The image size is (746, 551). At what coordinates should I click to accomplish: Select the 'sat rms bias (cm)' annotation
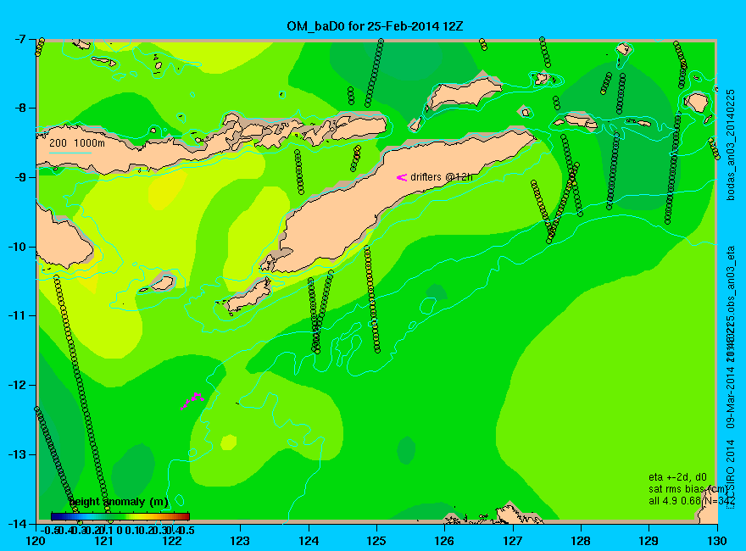[688, 489]
